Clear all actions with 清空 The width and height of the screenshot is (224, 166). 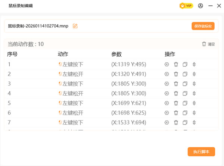pyautogui.click(x=208, y=44)
